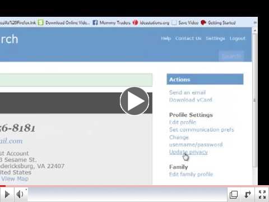Image resolution: width=269 pixels, height=202 pixels.
Task: Play the video with the center play button
Action: 134,101
